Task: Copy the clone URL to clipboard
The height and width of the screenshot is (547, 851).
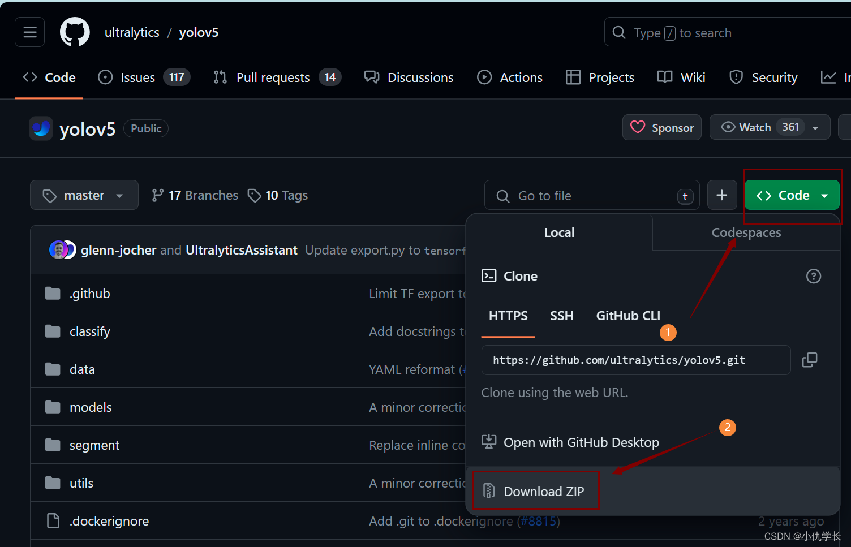Action: point(810,360)
